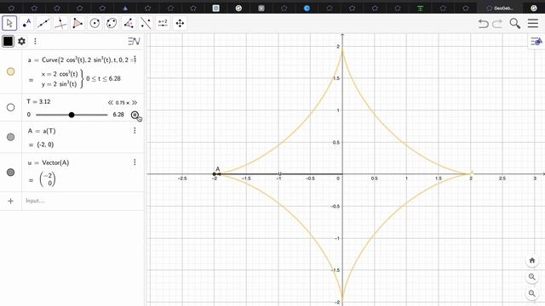
Task: Click the Redo arrow
Action: pyautogui.click(x=497, y=23)
